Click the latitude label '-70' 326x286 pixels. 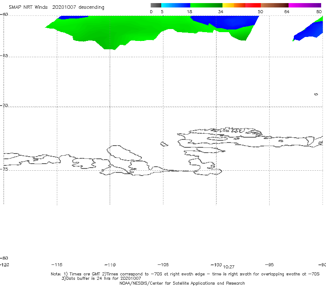point(4,106)
